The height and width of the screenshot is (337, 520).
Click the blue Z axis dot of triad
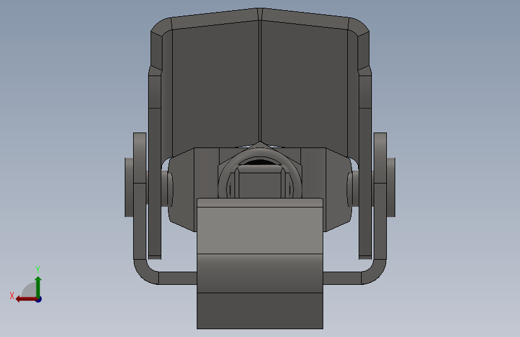(39, 299)
